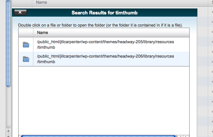The height and width of the screenshot is (137, 213).
Task: Select folder icon for headway-206 timthumb result
Action: pos(26,59)
